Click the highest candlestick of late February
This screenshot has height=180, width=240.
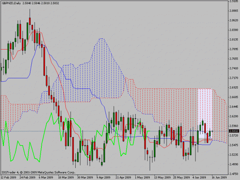point(30,21)
